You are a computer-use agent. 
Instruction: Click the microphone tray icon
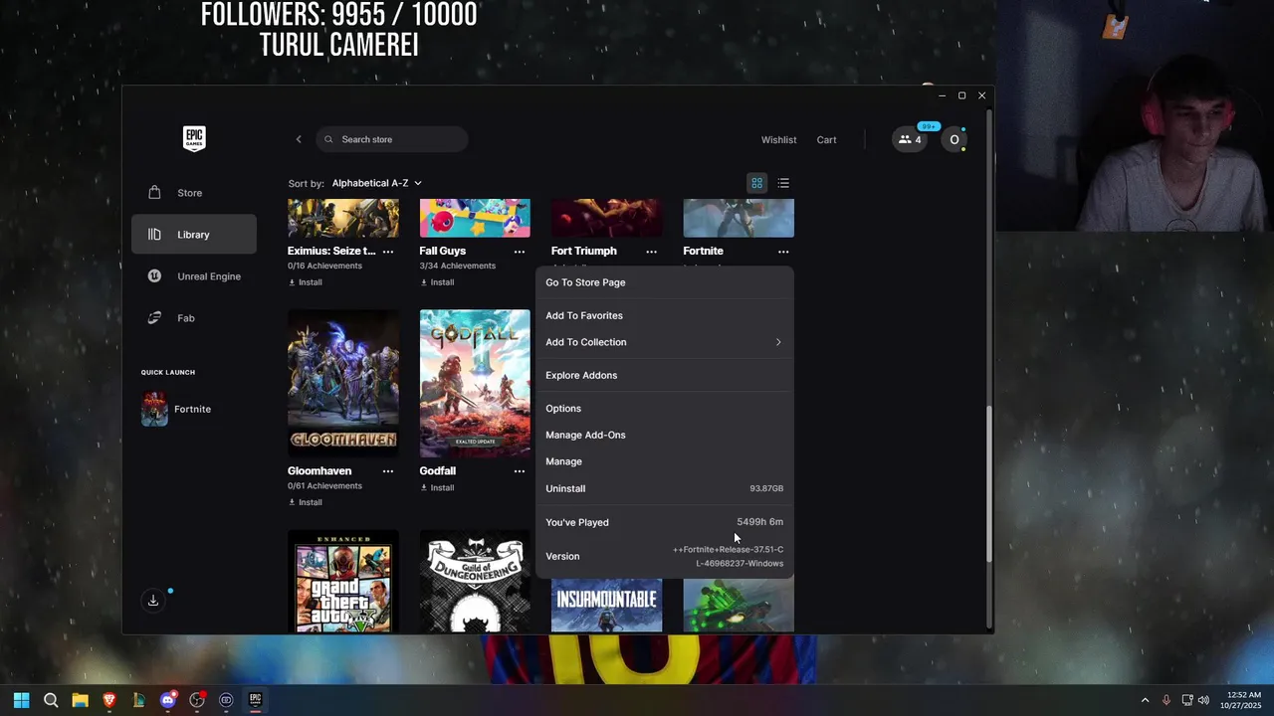pyautogui.click(x=1167, y=700)
